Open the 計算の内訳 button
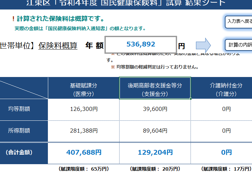The width and height of the screenshot is (252, 174). pos(239,45)
